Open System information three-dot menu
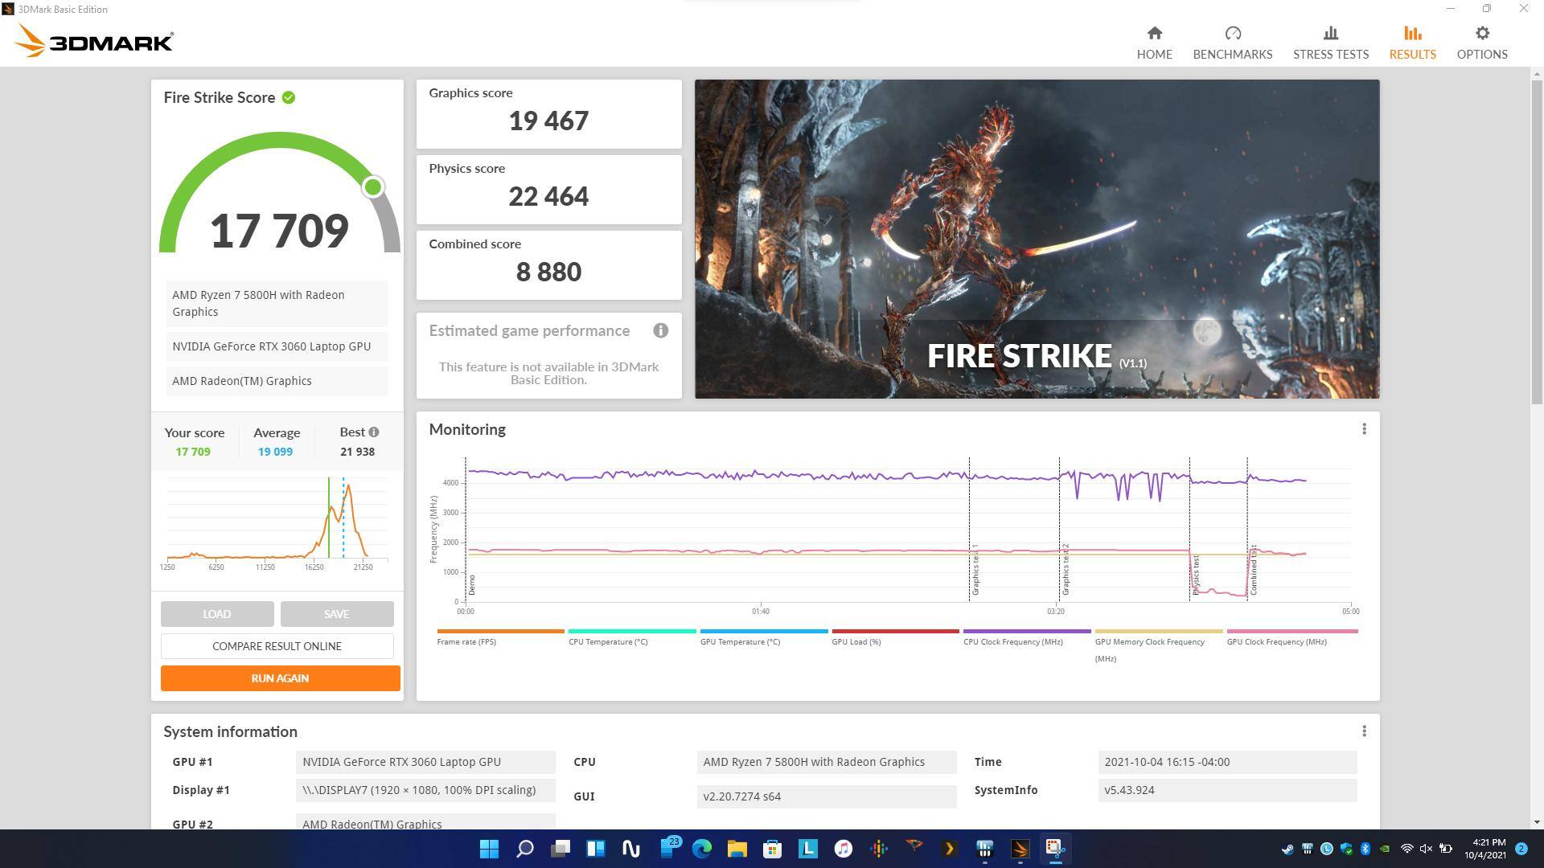This screenshot has height=868, width=1544. click(x=1364, y=731)
